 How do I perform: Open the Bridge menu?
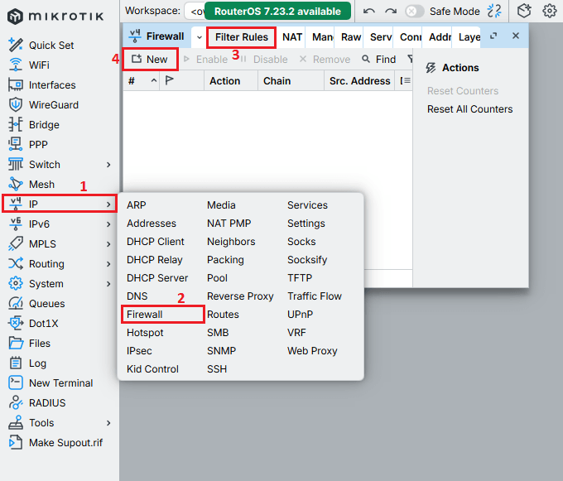[34, 124]
